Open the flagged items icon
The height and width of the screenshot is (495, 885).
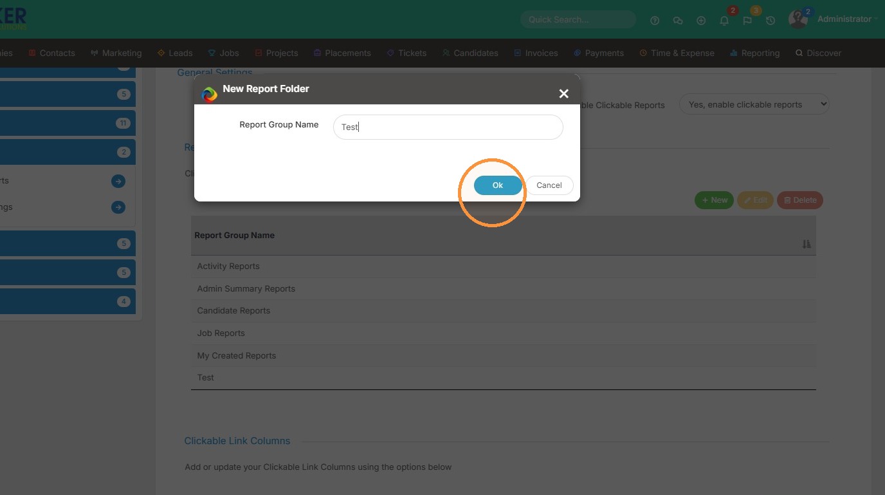click(x=747, y=21)
